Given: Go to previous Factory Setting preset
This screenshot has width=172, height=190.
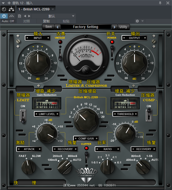Looking at the screenshot, I should click(57, 27).
